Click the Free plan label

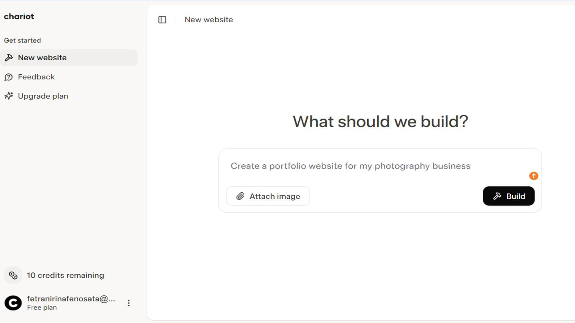[x=42, y=308]
